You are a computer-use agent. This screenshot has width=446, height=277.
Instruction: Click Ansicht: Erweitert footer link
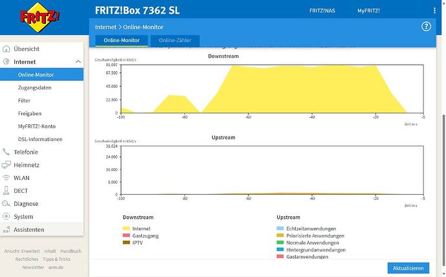[22, 251]
